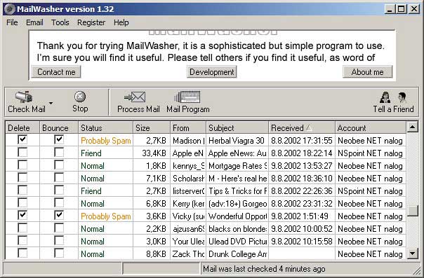Open the Register menu

91,22
